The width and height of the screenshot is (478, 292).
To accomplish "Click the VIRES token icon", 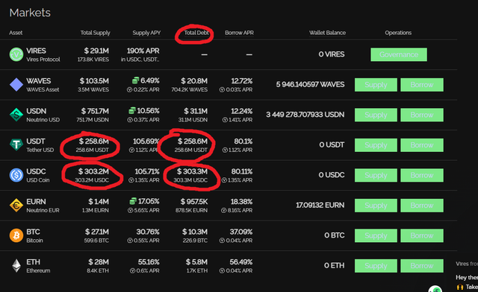I will pyautogui.click(x=16, y=54).
